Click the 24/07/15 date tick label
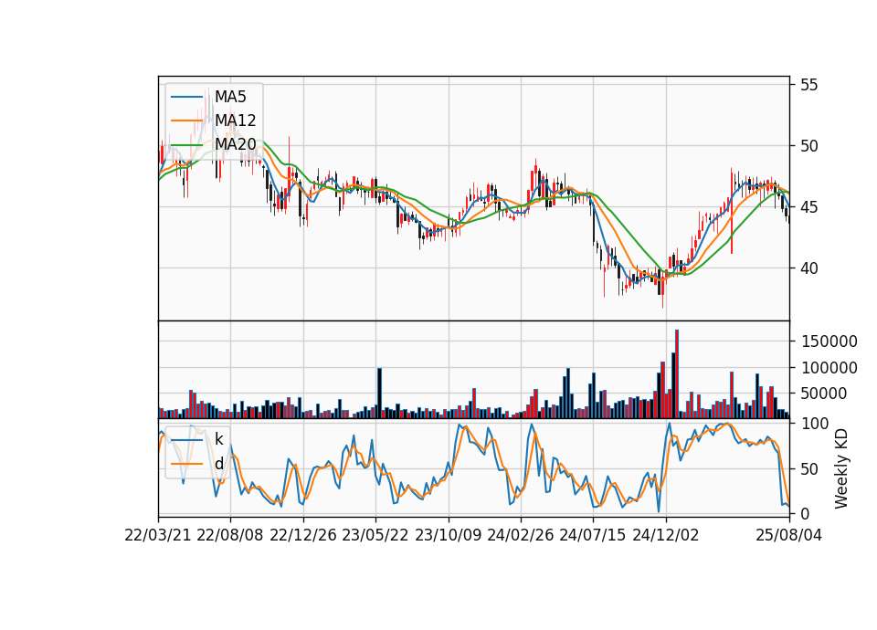Image resolution: width=877 pixels, height=630 pixels. (593, 535)
